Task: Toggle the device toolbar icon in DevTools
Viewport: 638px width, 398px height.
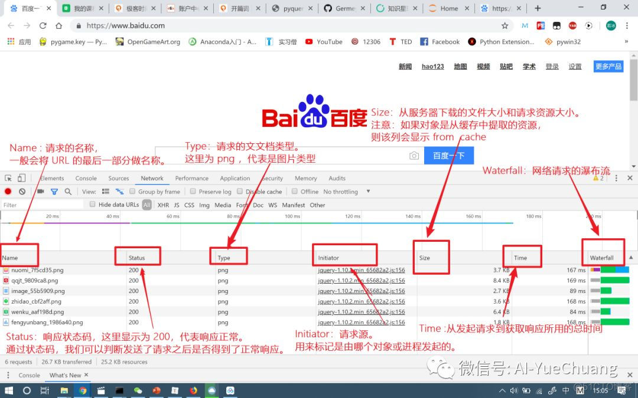Action: click(22, 178)
